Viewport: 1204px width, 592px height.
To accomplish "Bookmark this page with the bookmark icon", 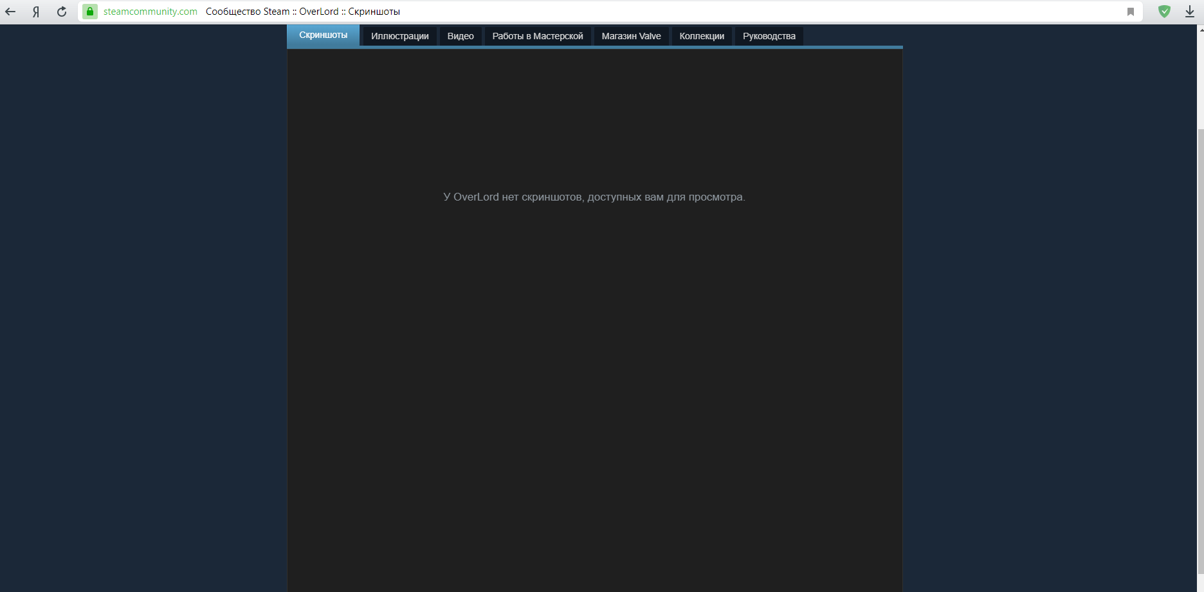I will pyautogui.click(x=1131, y=12).
